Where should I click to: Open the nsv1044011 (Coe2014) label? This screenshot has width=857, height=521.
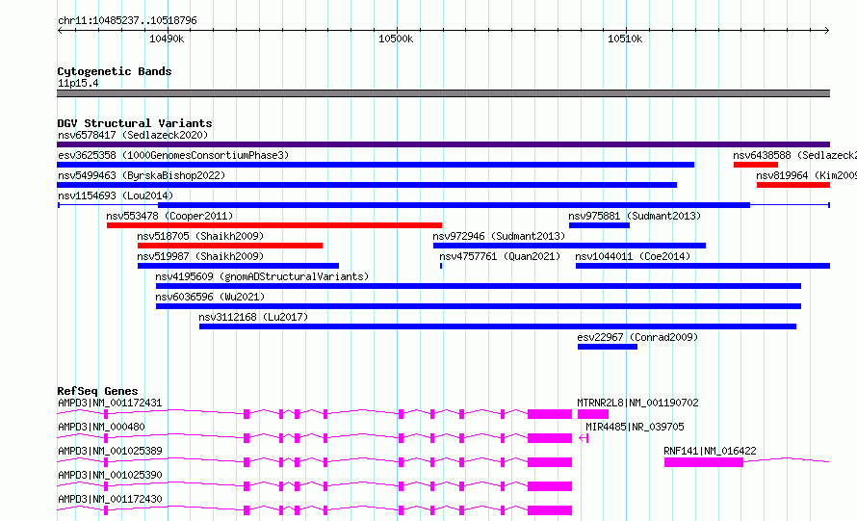(633, 256)
